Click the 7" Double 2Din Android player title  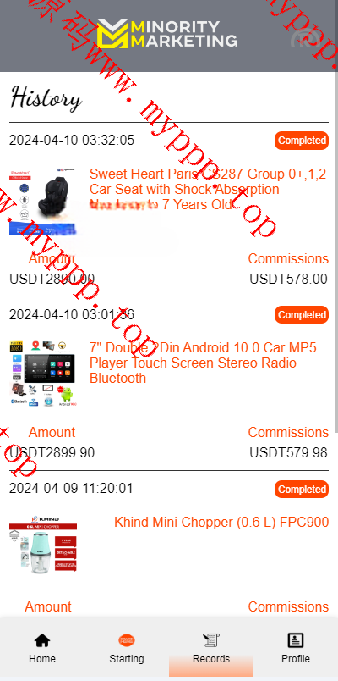coord(203,363)
